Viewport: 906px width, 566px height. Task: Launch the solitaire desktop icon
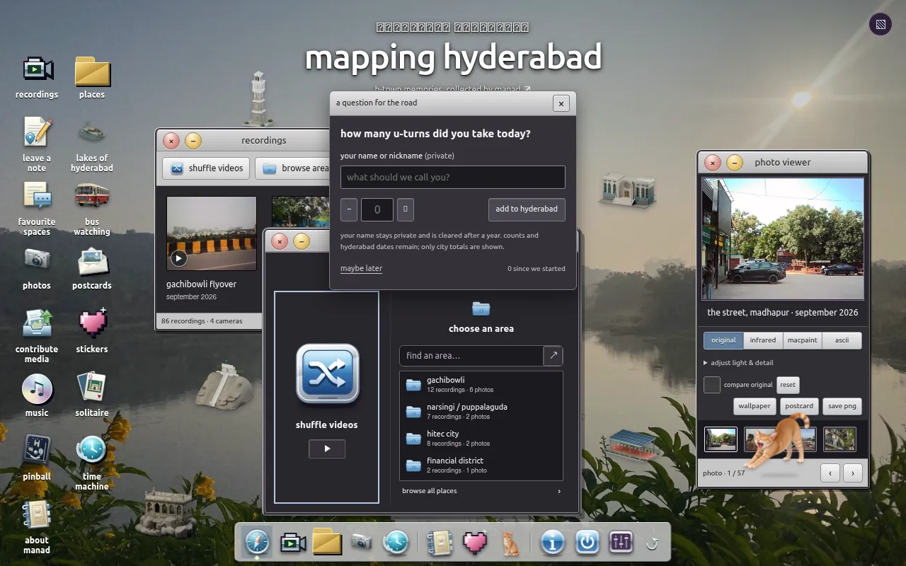tap(92, 395)
